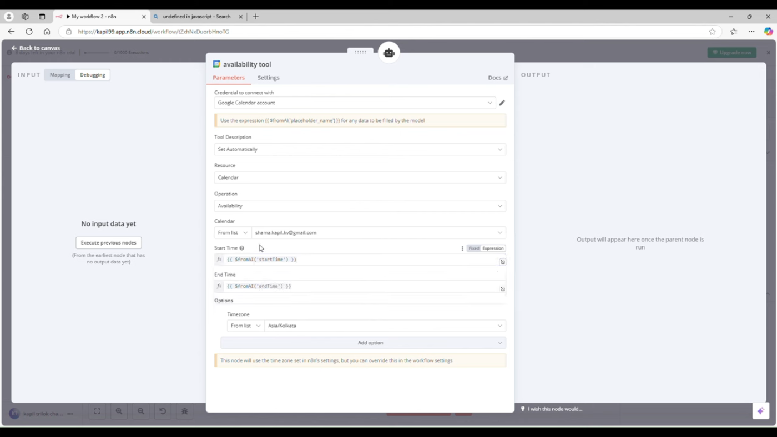Click the Google Calendar icon beside availability tool
The height and width of the screenshot is (437, 777).
[216, 64]
